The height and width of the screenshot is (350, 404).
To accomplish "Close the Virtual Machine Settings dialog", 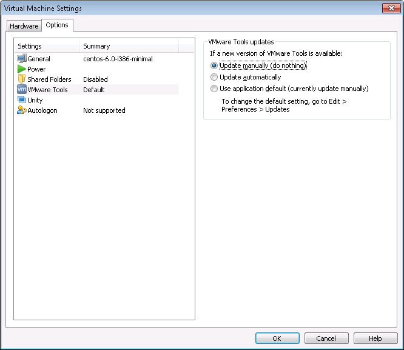I will (x=391, y=8).
